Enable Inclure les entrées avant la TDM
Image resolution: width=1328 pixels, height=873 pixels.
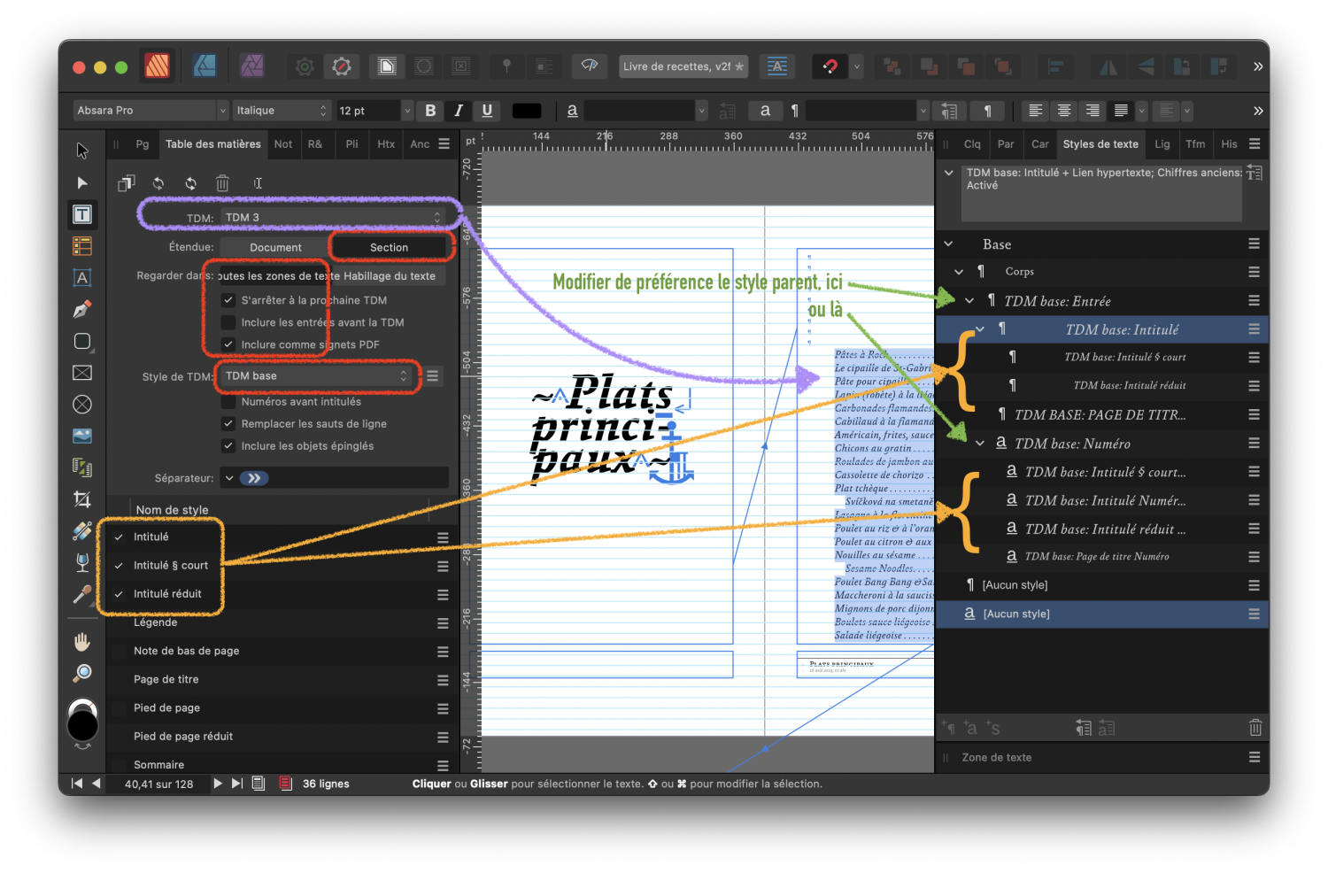coord(228,322)
